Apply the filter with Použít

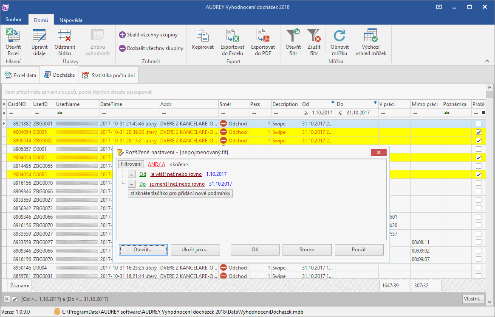pos(359,250)
